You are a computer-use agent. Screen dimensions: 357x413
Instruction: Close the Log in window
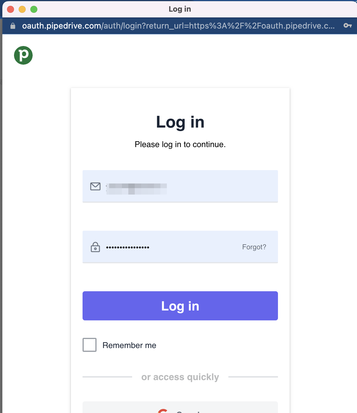pos(10,9)
